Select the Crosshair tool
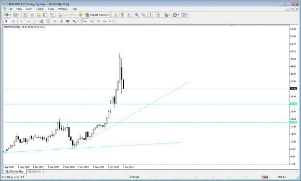Viewport: 301px width, 181px height. click(x=13, y=21)
